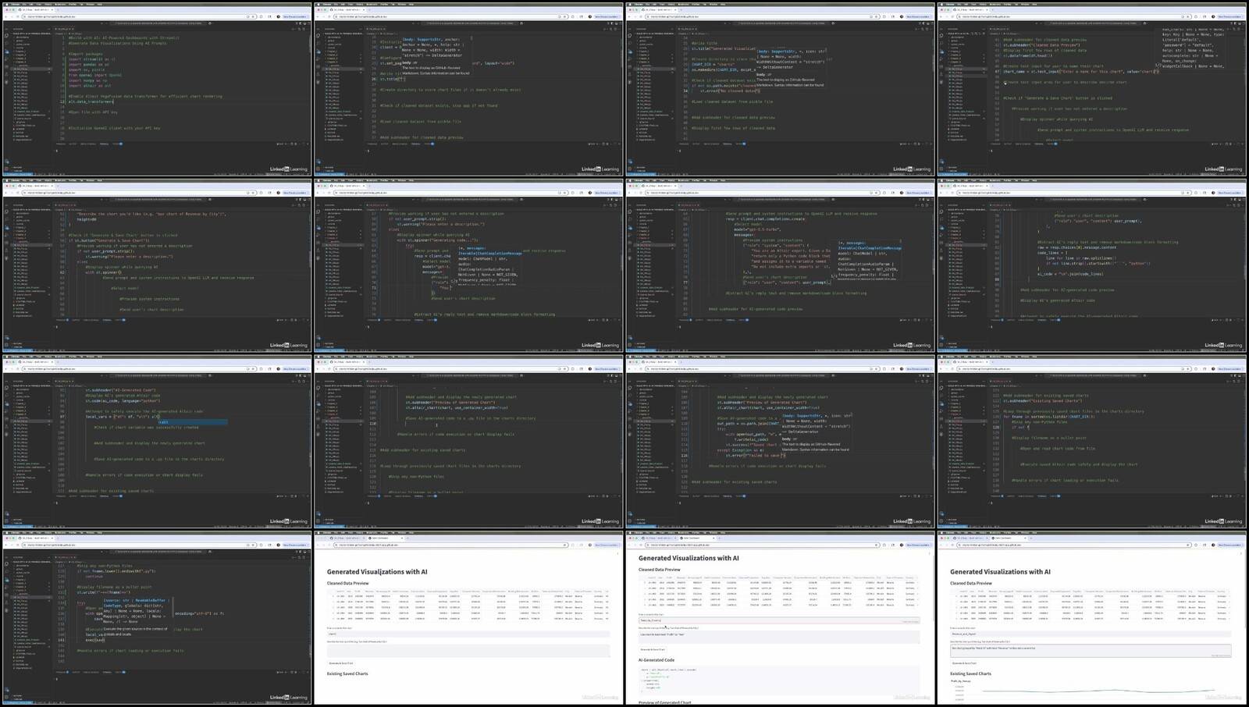The width and height of the screenshot is (1249, 707).
Task: Open the frame showing fname.lower endswith .py code
Action: (156, 617)
